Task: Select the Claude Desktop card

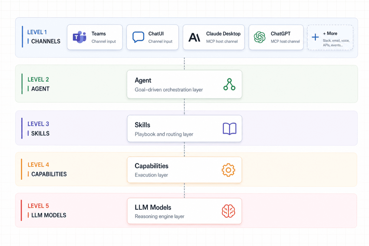Action: (214, 37)
